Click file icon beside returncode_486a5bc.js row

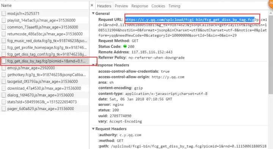[4, 34]
